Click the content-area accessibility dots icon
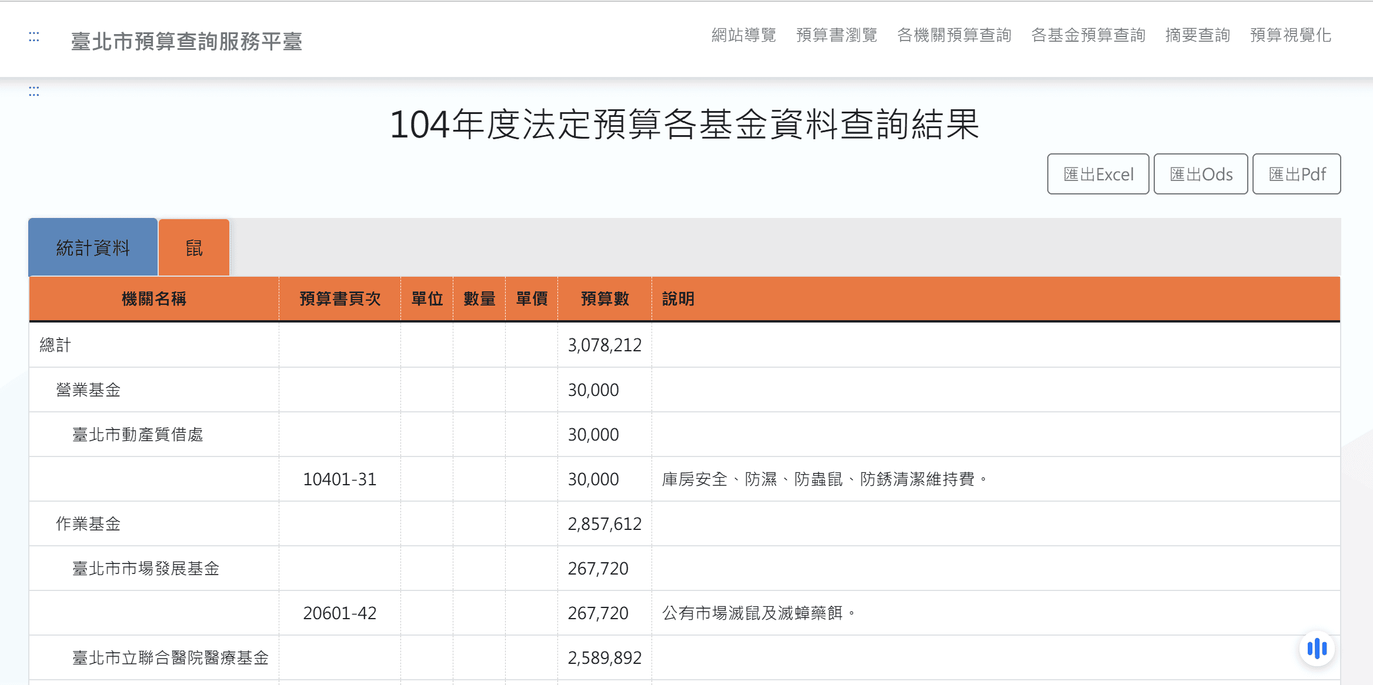Screen dimensions: 1373x685 tap(34, 92)
